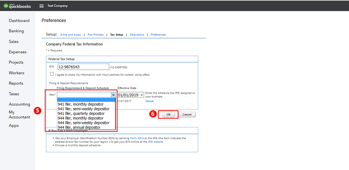
Task: Click the Delete link for the existing schedule
Action: (x=150, y=101)
